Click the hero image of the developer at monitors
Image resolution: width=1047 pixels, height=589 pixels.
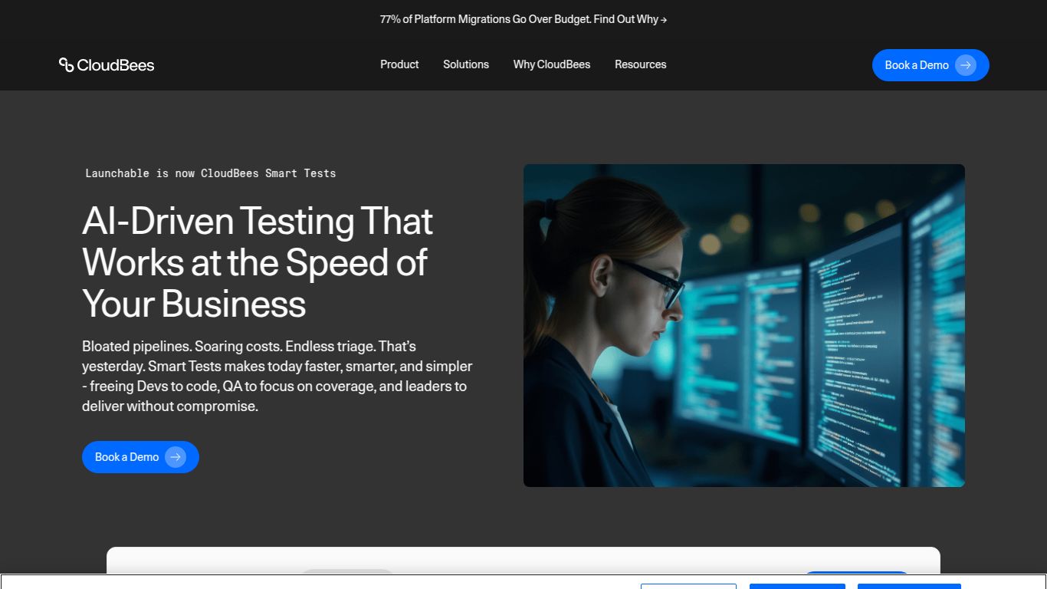point(744,324)
